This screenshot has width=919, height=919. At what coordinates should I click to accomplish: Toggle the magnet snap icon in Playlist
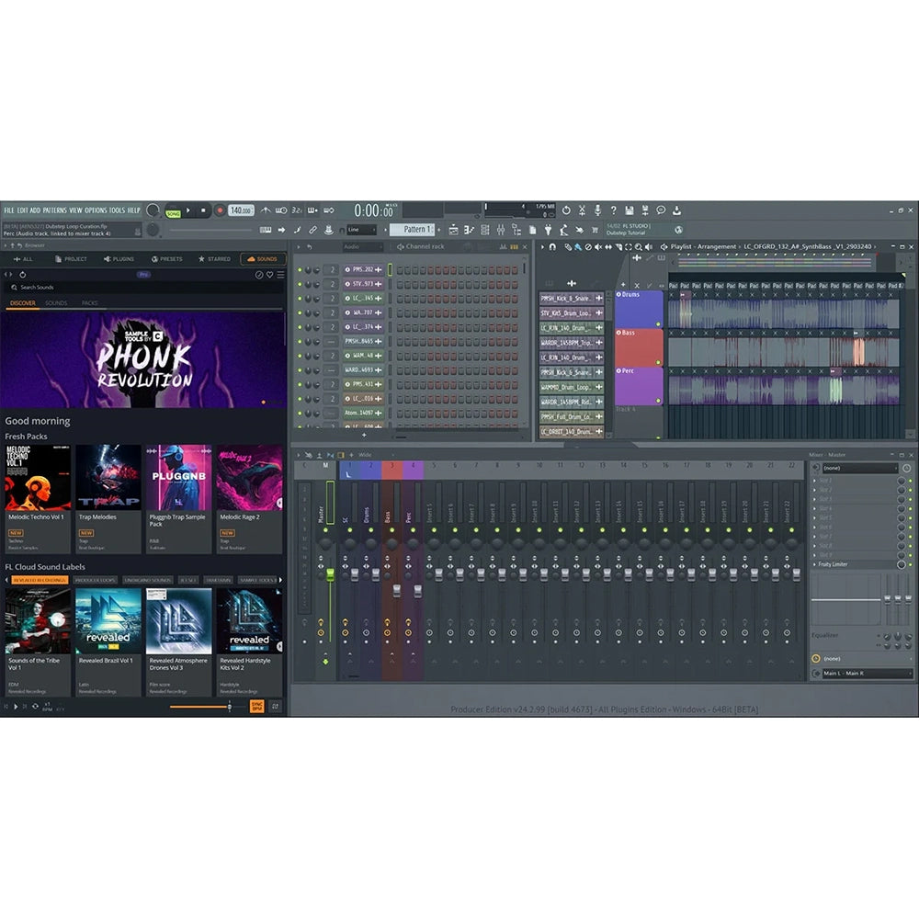pos(552,246)
